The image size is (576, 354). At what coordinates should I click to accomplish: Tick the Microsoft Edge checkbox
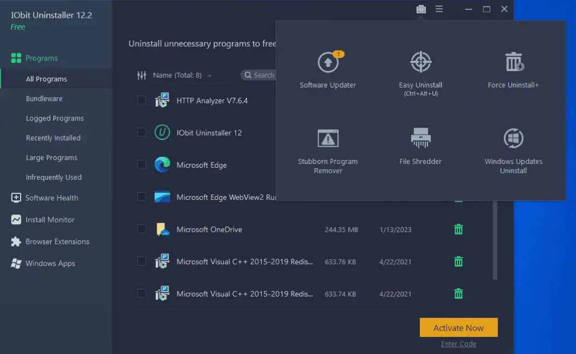point(141,165)
